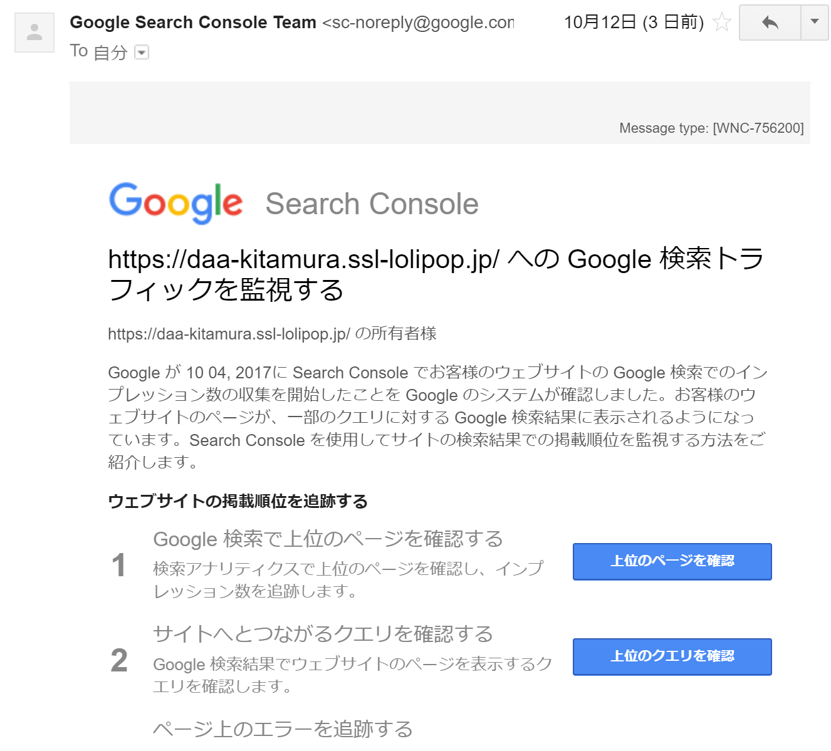Click the 上位のページを確認 button
831x751 pixels.
(x=672, y=561)
